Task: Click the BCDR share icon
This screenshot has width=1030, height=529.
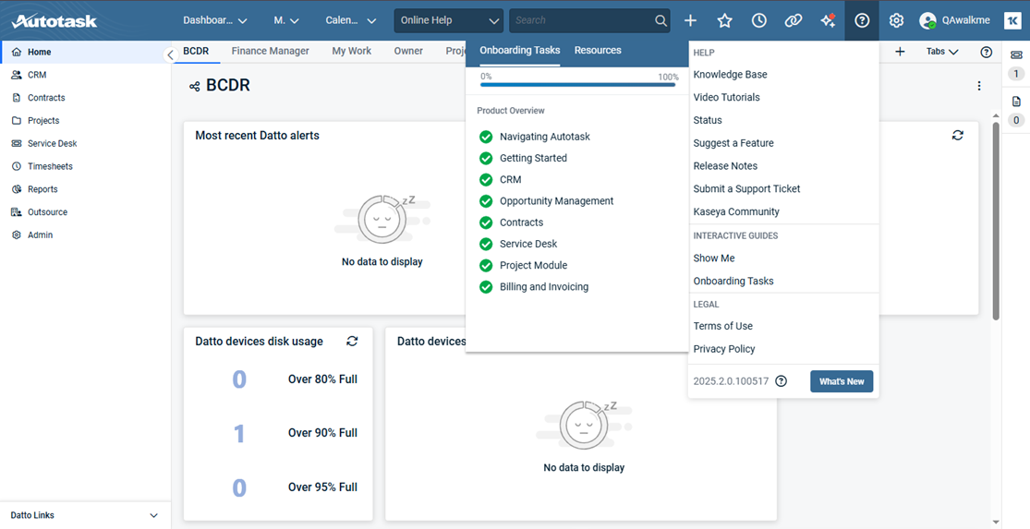Action: (x=194, y=86)
